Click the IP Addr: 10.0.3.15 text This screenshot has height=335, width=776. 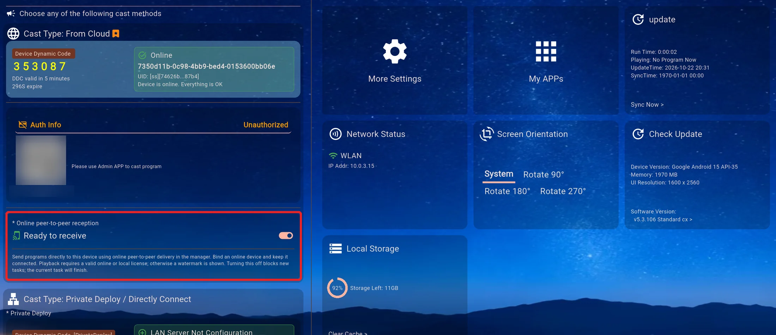coord(351,166)
